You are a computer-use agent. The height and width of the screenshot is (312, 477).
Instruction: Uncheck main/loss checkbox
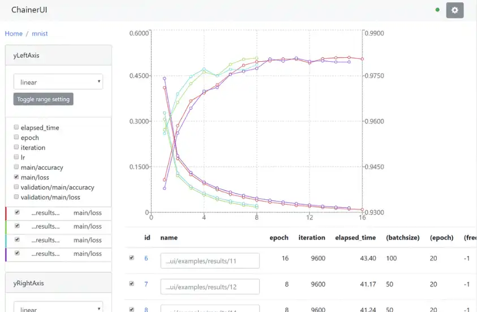16,177
